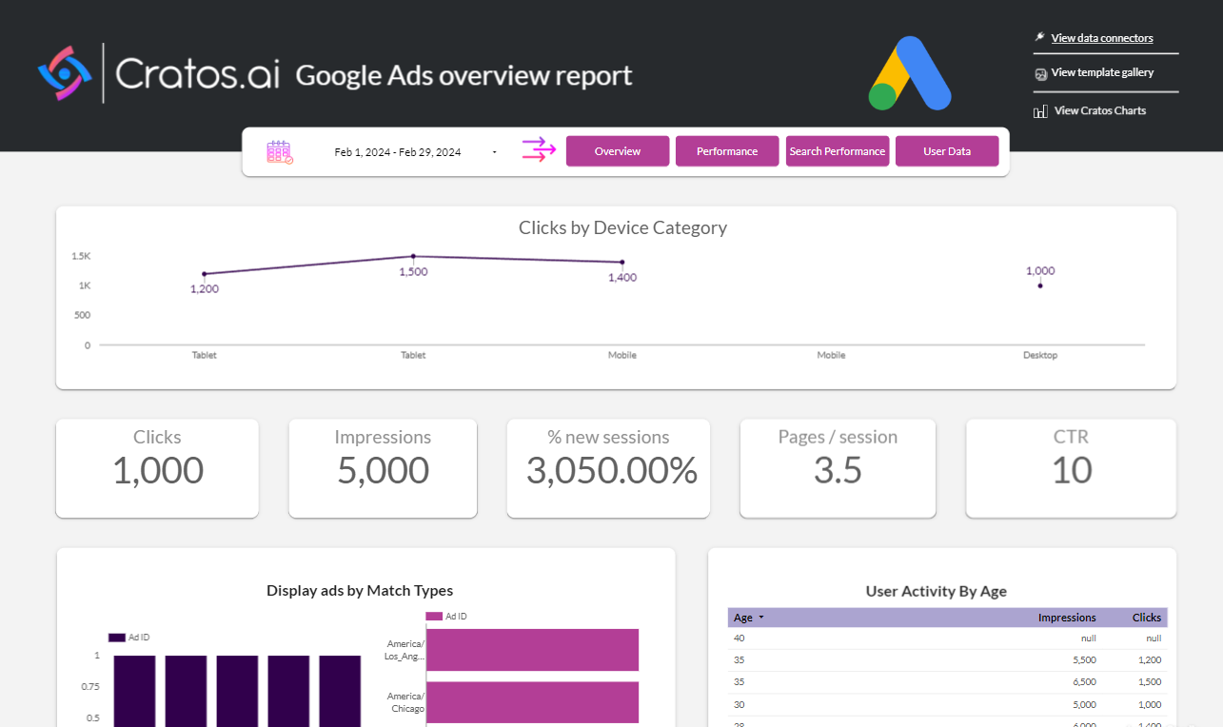Click the bar chart icon by Cratos Charts
Viewport: 1223px width, 727px height.
[x=1041, y=111]
